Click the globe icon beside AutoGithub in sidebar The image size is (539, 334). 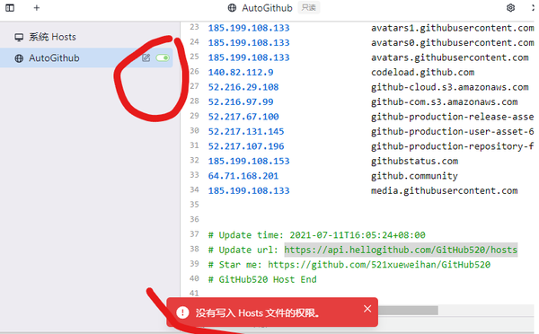[x=19, y=58]
